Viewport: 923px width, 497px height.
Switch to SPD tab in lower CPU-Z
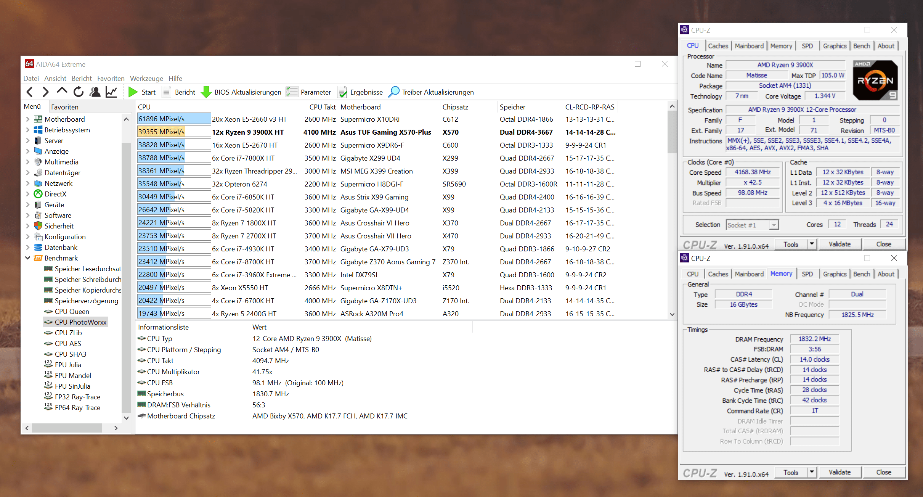(807, 274)
